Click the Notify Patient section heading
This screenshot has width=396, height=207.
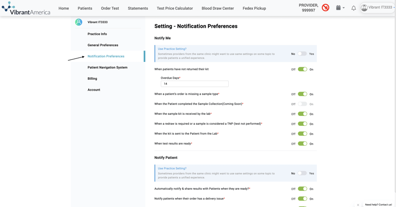[166, 157]
